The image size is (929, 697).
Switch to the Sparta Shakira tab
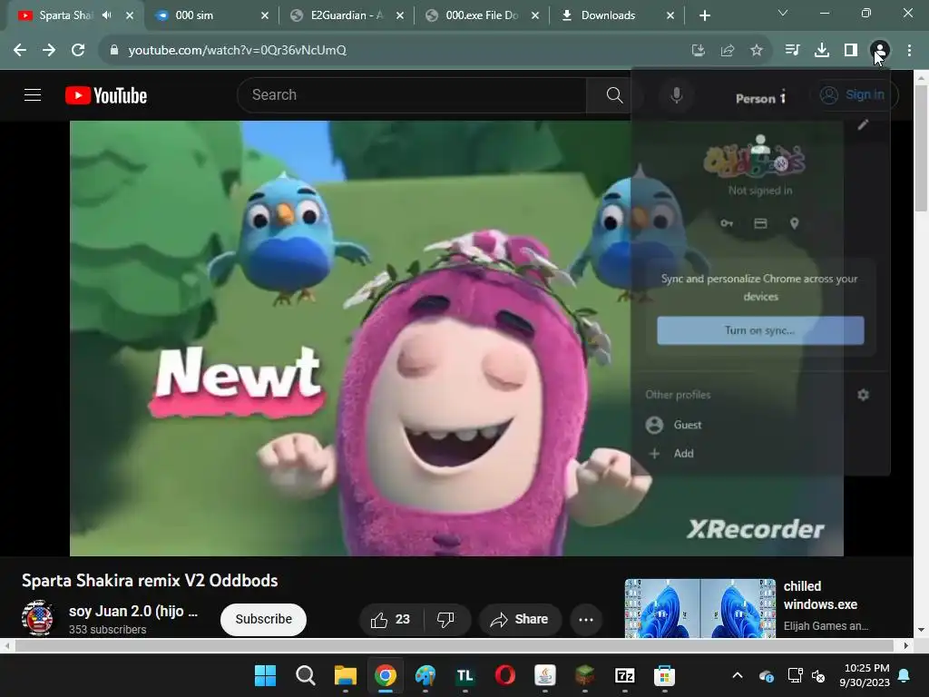click(x=65, y=15)
